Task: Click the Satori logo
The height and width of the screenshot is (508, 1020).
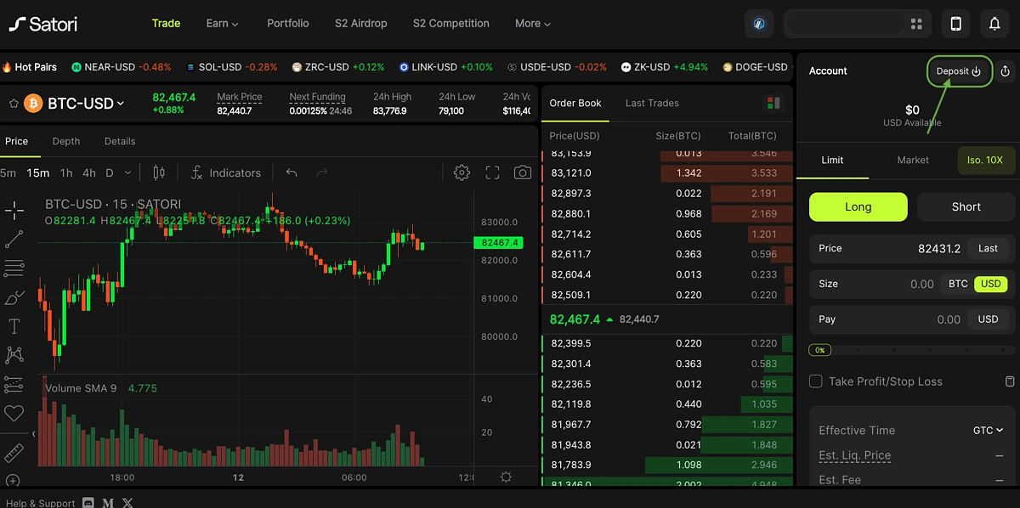Action: tap(43, 24)
